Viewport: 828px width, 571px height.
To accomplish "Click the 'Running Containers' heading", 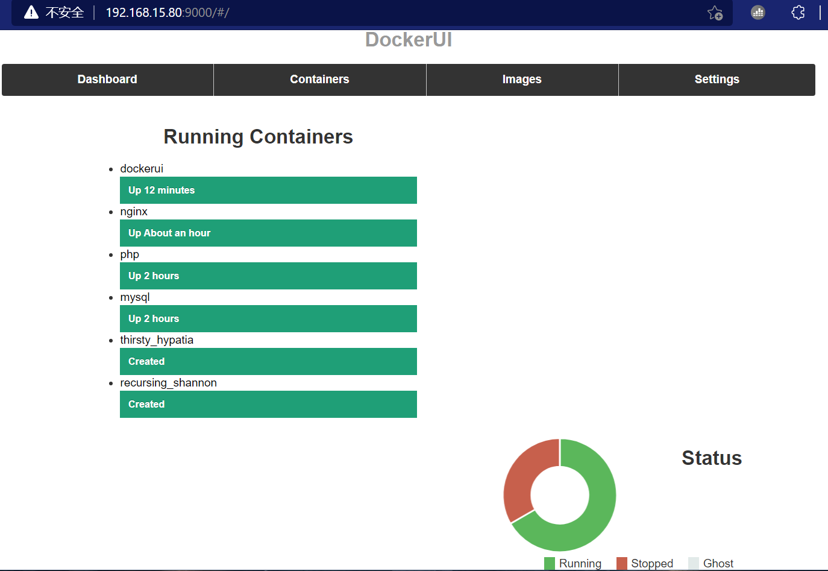I will pos(259,137).
